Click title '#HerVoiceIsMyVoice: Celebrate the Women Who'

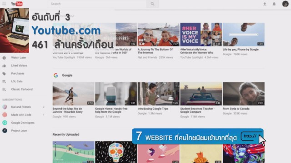point(197,51)
